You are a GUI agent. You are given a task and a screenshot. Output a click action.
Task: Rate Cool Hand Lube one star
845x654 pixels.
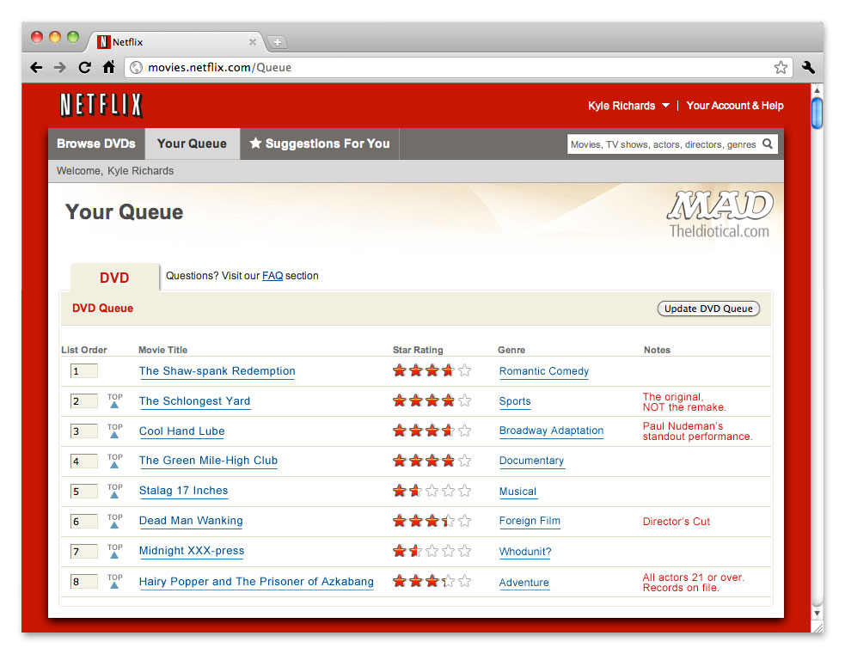click(x=400, y=431)
